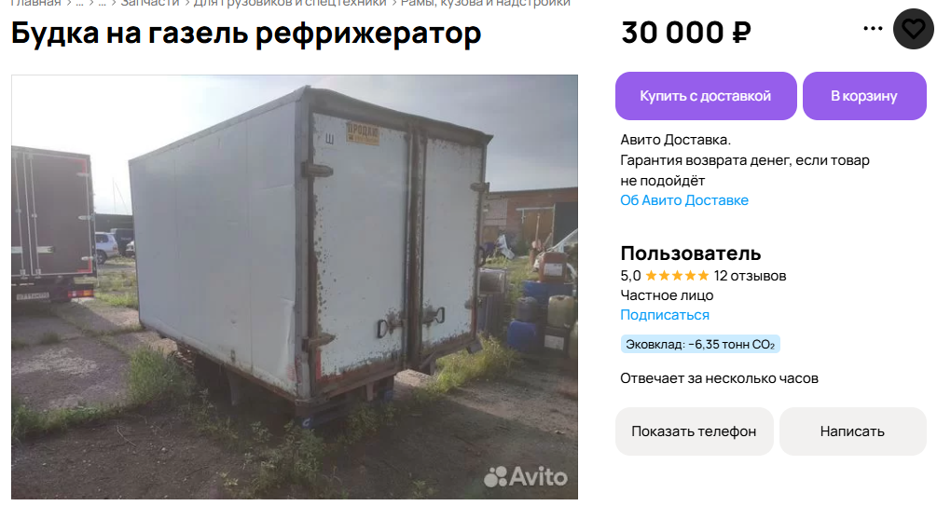The height and width of the screenshot is (506, 951).
Task: Subscribe to seller via Подписаться
Action: (x=664, y=315)
